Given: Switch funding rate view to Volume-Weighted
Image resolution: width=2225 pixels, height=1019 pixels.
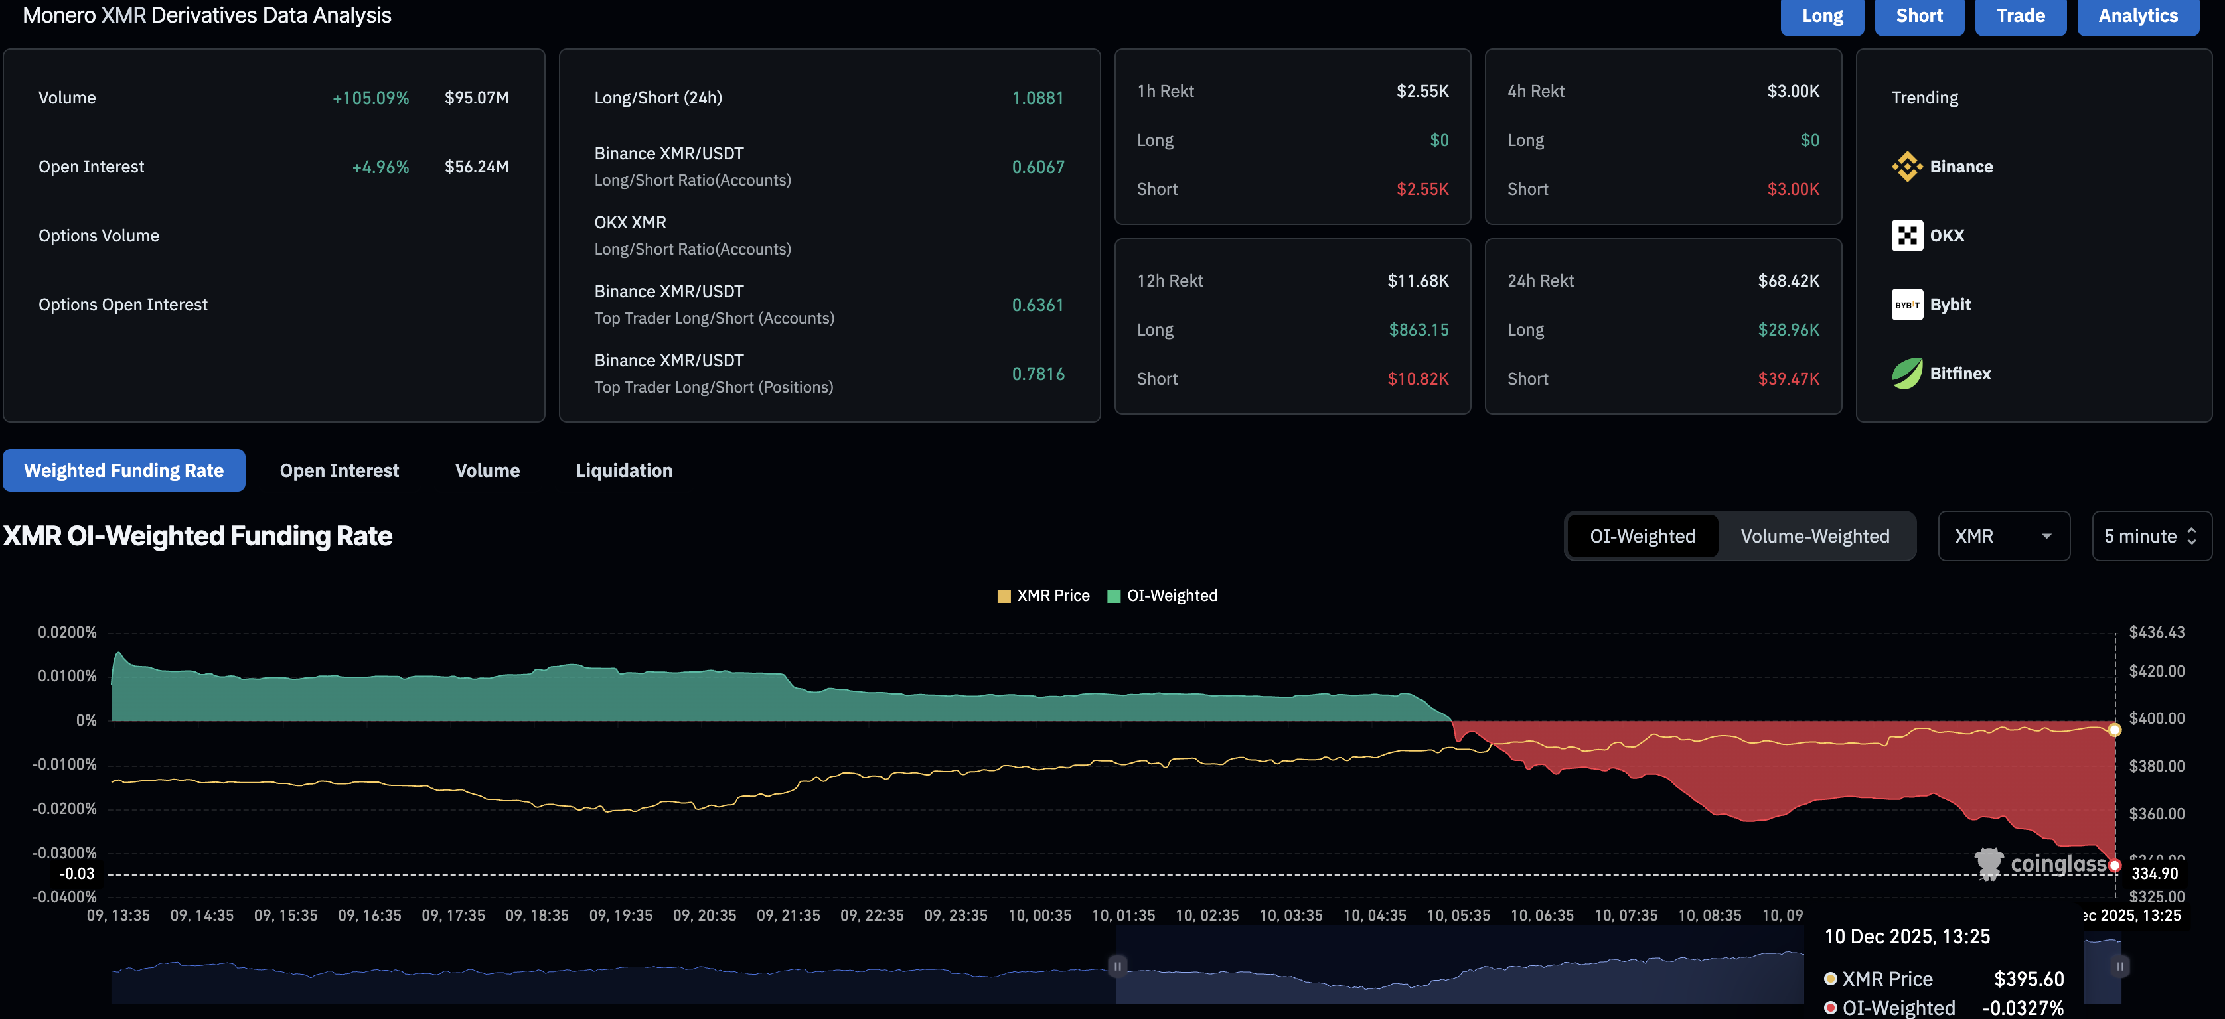Looking at the screenshot, I should tap(1814, 535).
